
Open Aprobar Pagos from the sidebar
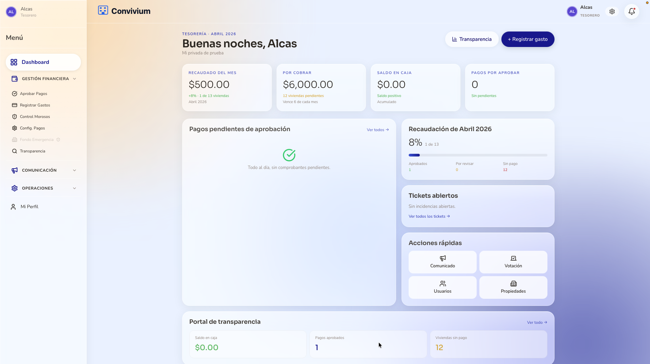click(x=33, y=94)
